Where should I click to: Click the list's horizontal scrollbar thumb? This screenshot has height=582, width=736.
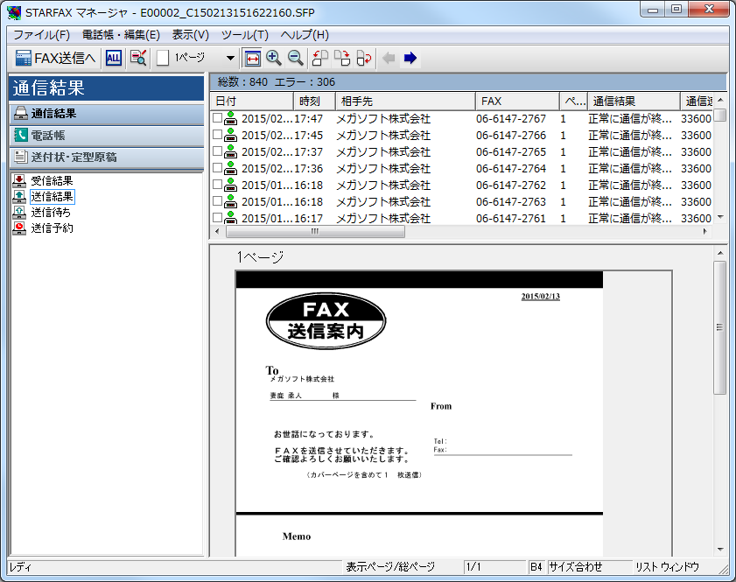point(315,232)
